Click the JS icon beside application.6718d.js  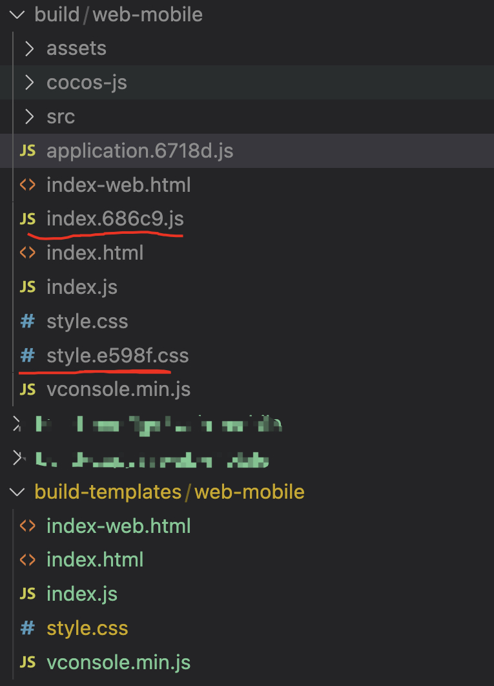(x=27, y=151)
